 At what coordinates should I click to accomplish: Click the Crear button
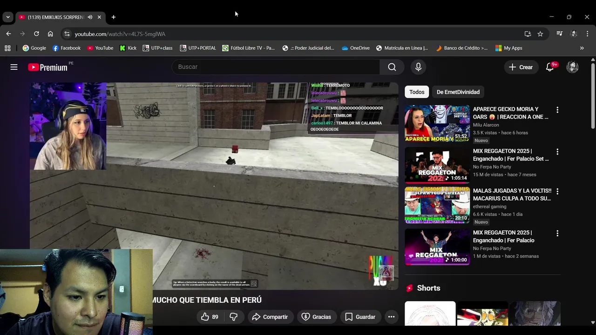tap(521, 67)
